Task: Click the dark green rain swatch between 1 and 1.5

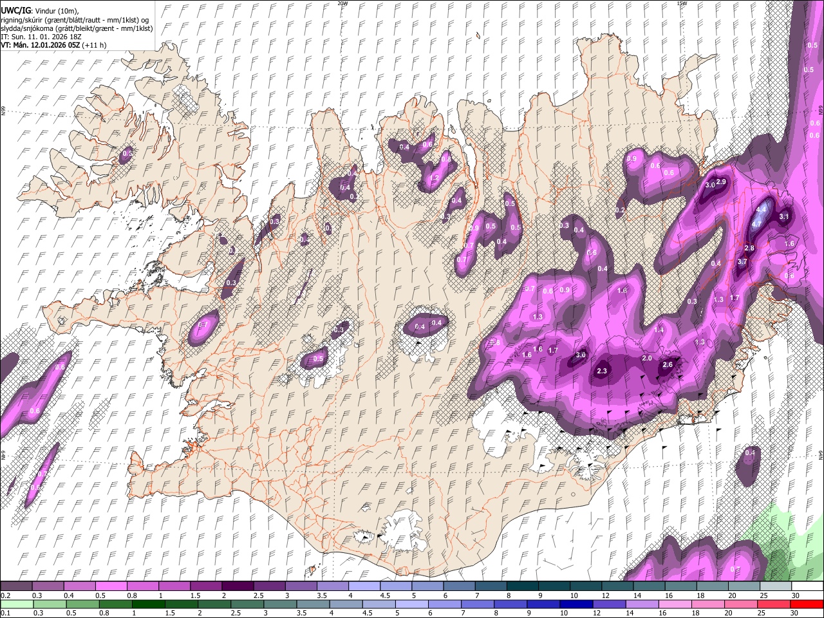Action: tap(148, 604)
